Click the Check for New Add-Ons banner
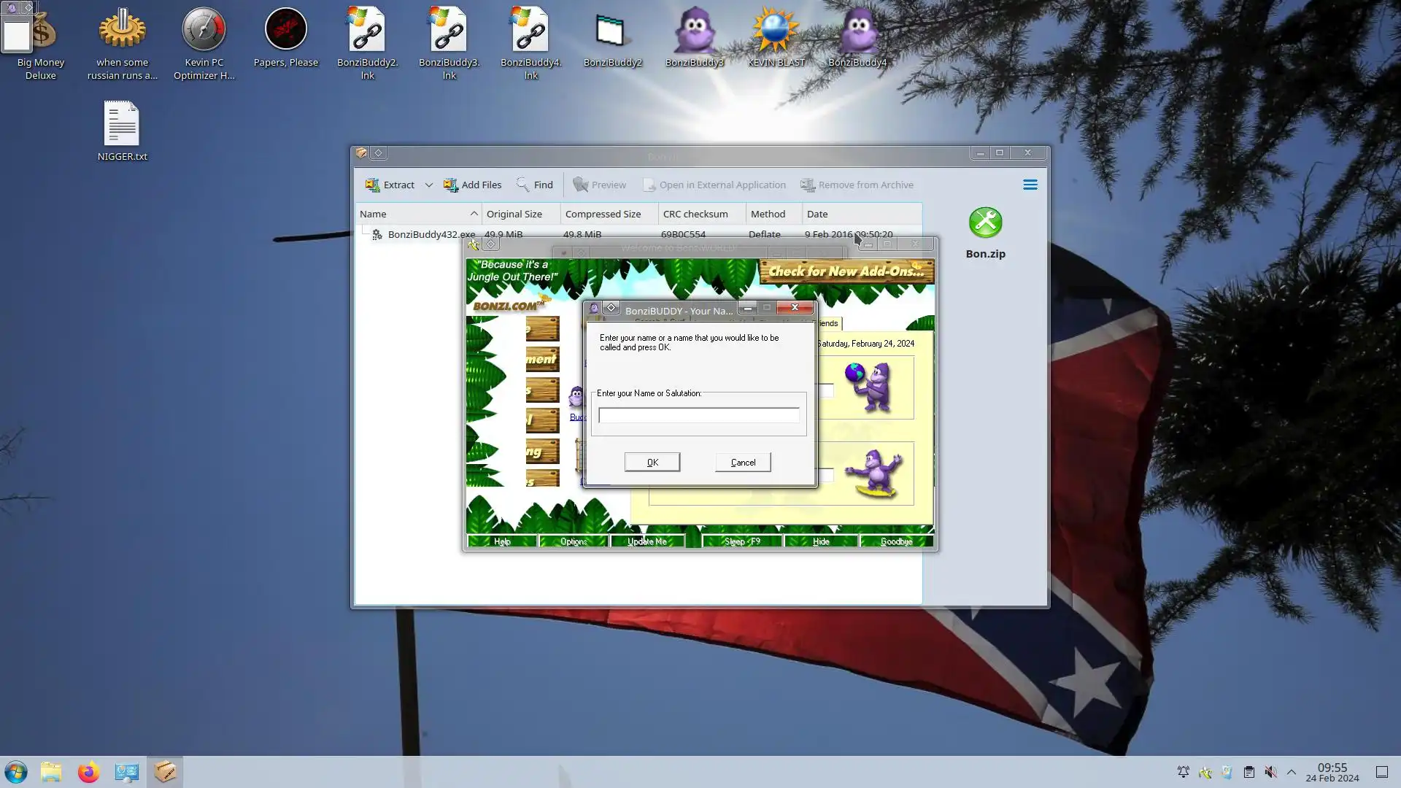1401x788 pixels. tap(846, 271)
